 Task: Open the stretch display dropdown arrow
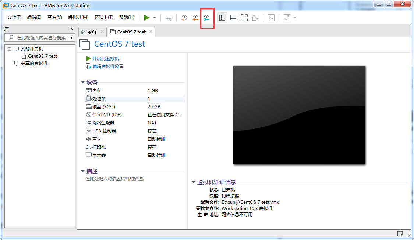point(295,18)
